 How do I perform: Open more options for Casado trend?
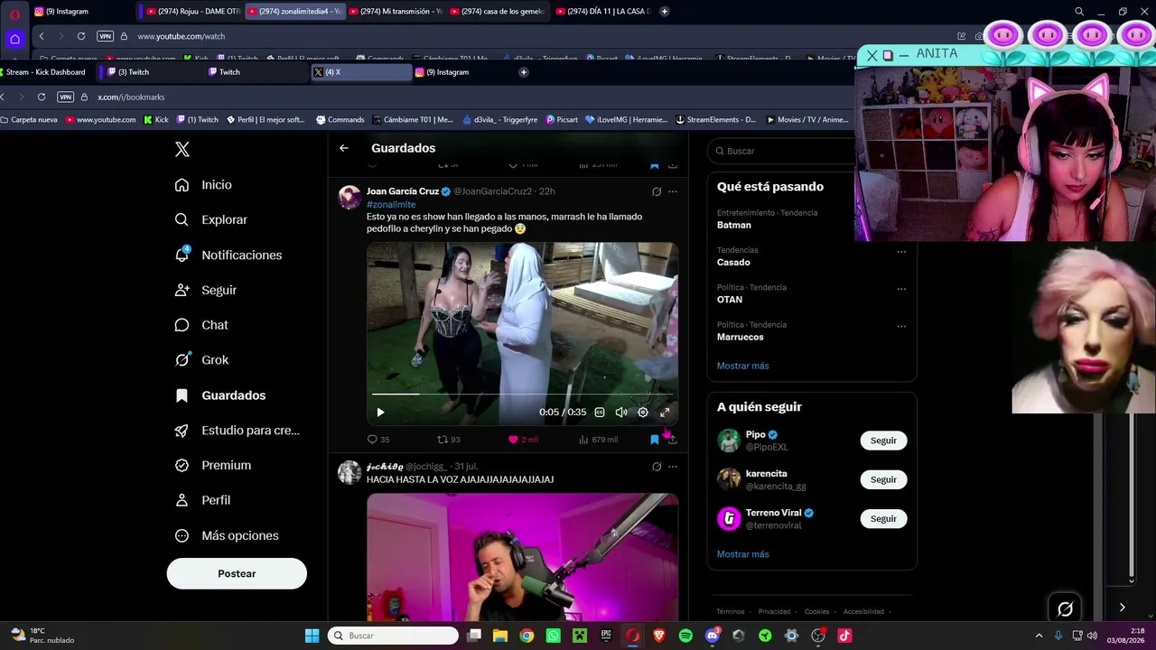[x=901, y=252]
